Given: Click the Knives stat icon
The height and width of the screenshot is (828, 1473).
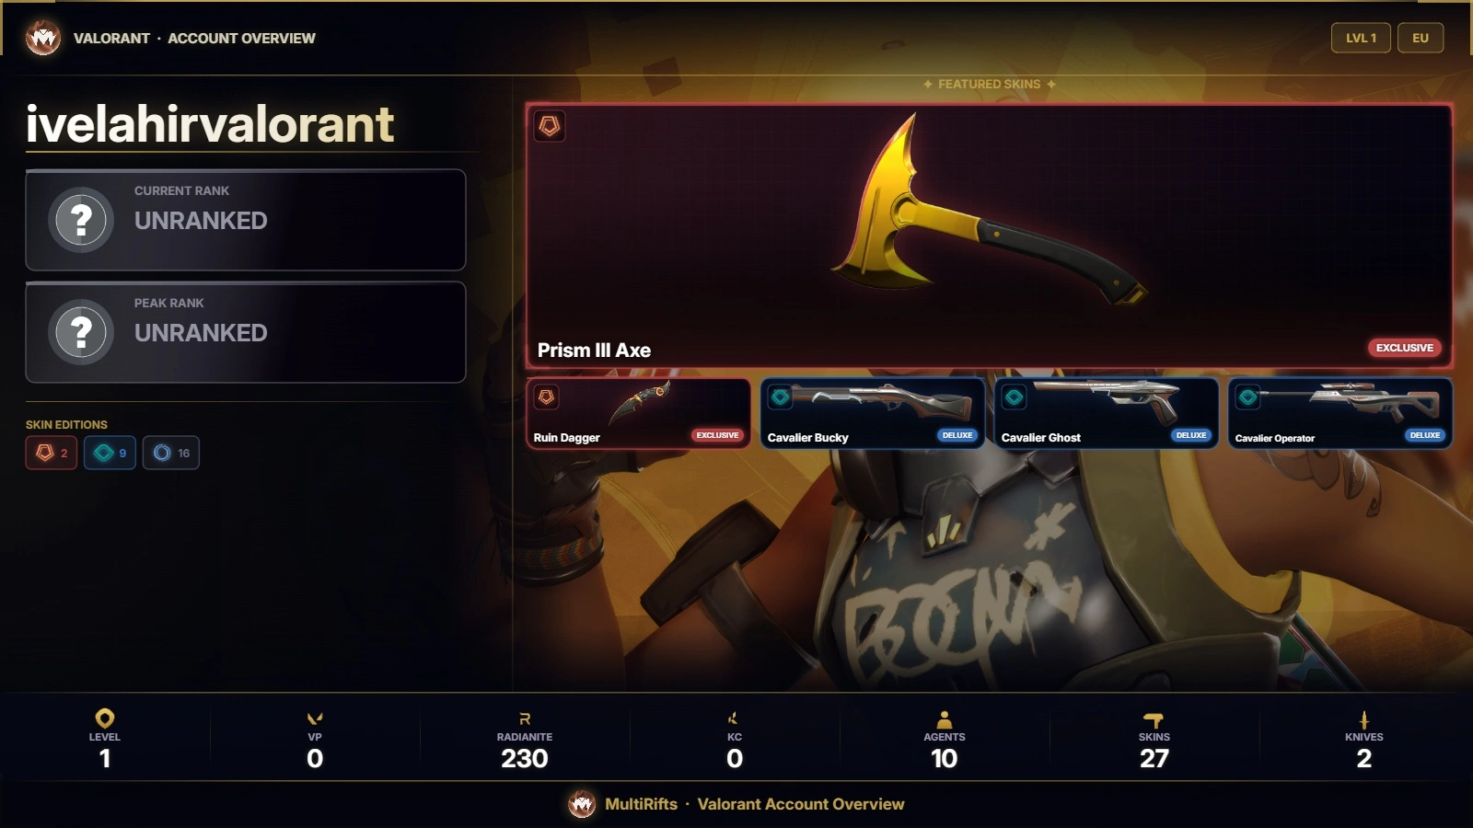Looking at the screenshot, I should tap(1364, 719).
